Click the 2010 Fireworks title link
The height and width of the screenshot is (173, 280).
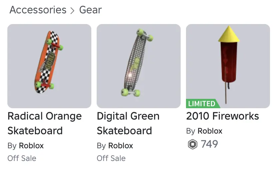tap(222, 116)
